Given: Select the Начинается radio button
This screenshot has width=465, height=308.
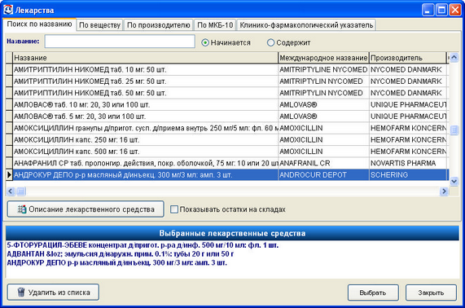Looking at the screenshot, I should (x=205, y=42).
